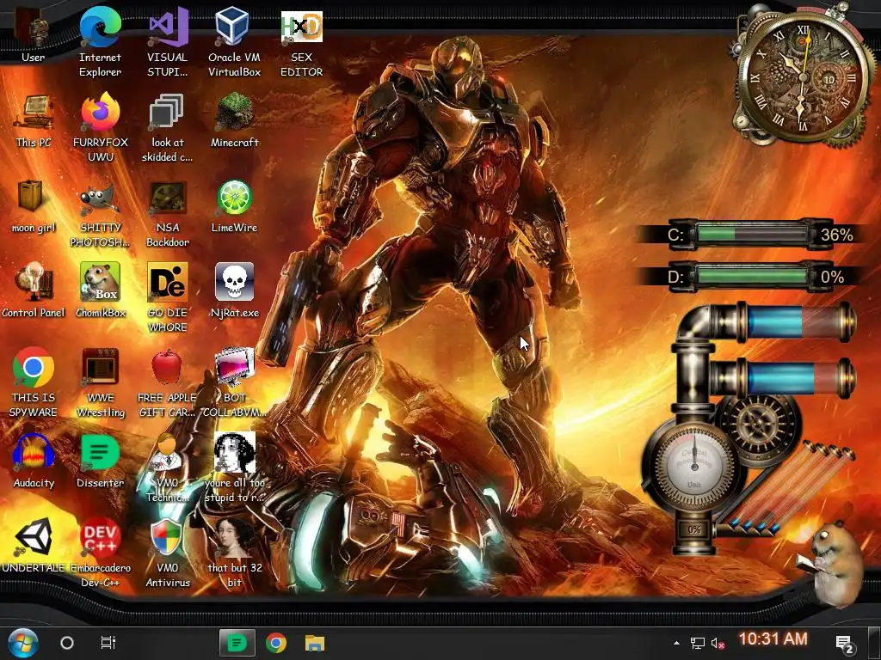Open Chrome from the taskbar
The height and width of the screenshot is (660, 881).
point(276,643)
